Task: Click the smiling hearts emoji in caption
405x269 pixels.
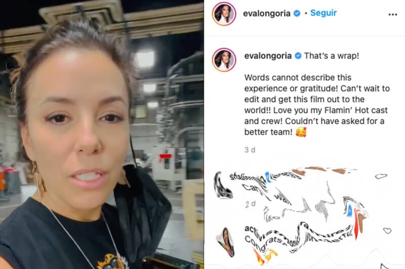Action: click(x=301, y=132)
